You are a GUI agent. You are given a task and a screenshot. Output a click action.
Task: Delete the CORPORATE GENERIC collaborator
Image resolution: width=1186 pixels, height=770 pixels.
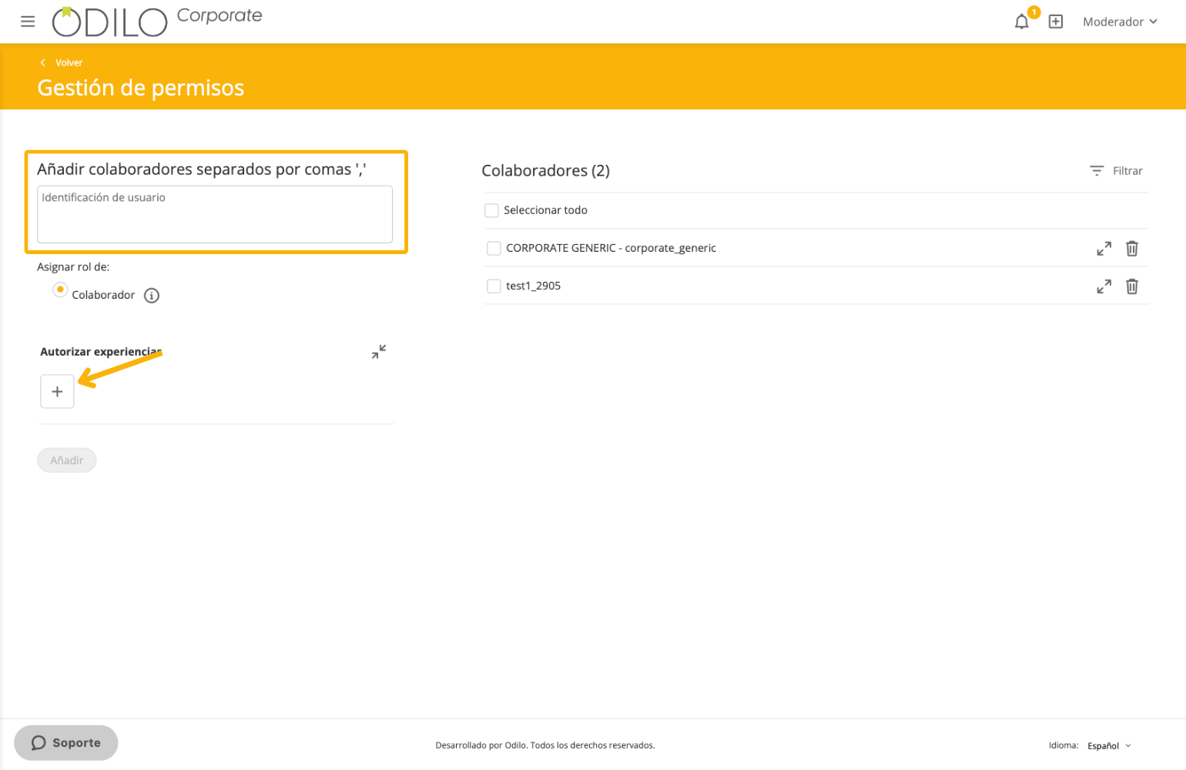point(1131,249)
